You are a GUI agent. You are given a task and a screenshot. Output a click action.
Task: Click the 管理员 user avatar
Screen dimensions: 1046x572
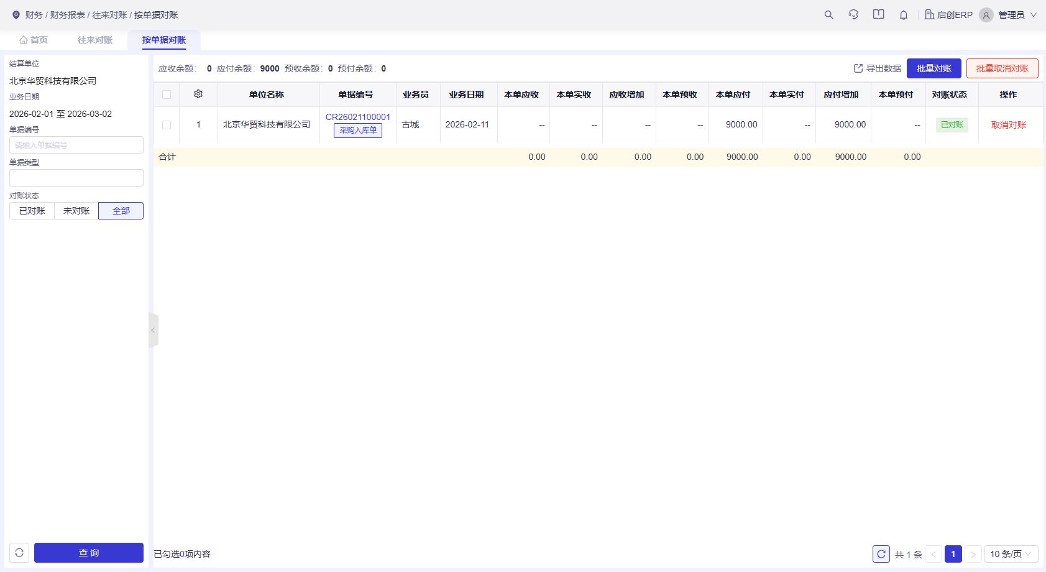[986, 15]
